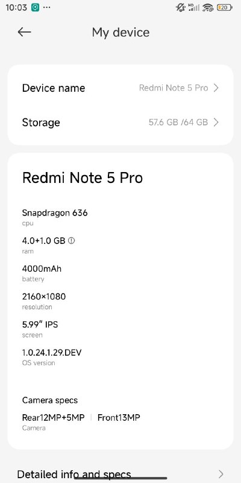
Task: Tap the green app notification icon
Action: 35,7
